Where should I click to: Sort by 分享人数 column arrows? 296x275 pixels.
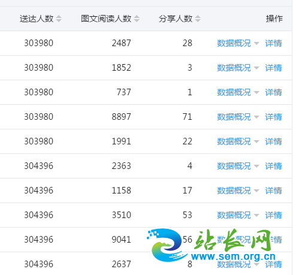[198, 19]
